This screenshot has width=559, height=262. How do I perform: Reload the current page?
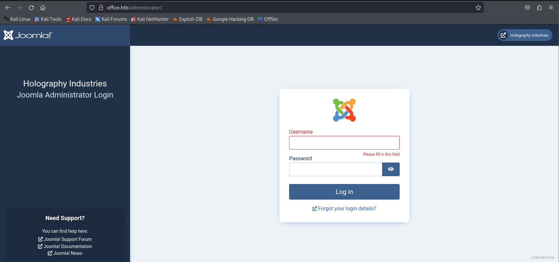click(x=31, y=7)
